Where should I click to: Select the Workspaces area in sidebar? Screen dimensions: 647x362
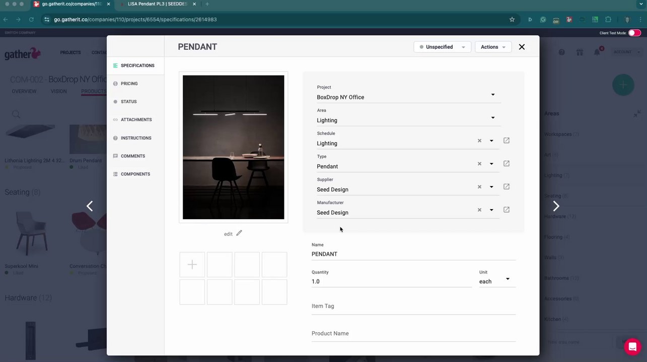click(561, 134)
